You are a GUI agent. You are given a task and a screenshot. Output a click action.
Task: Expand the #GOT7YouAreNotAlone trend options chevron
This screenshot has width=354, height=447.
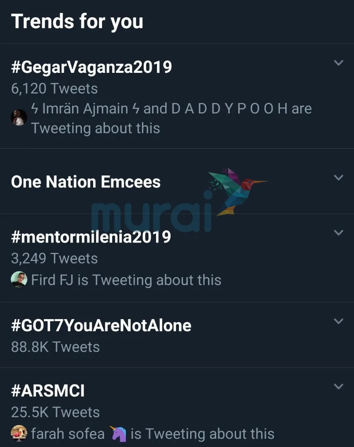click(x=339, y=321)
